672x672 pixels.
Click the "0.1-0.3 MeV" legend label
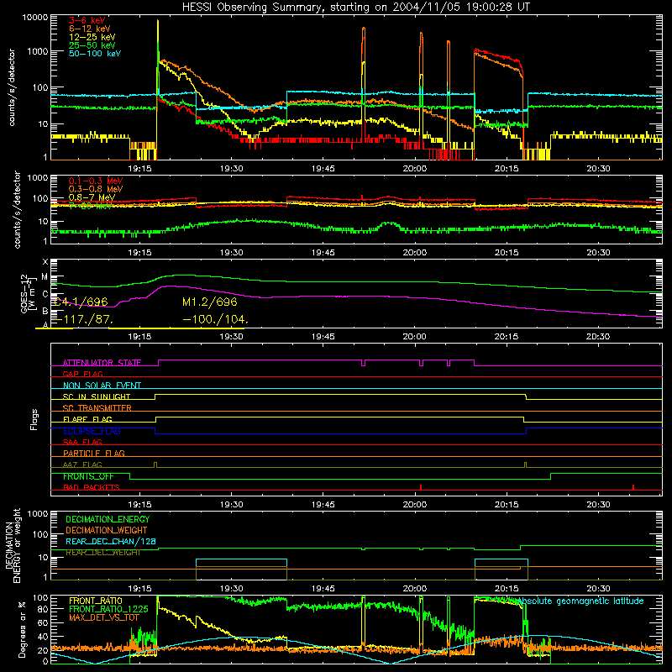click(96, 181)
